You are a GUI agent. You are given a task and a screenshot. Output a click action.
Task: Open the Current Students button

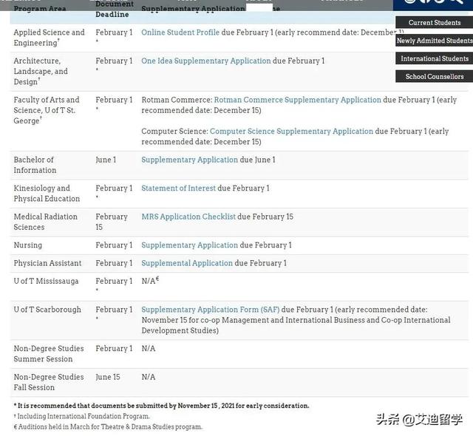(x=434, y=23)
